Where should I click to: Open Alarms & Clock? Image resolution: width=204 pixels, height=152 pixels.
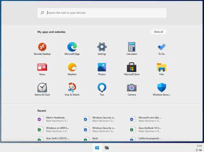[42, 89]
